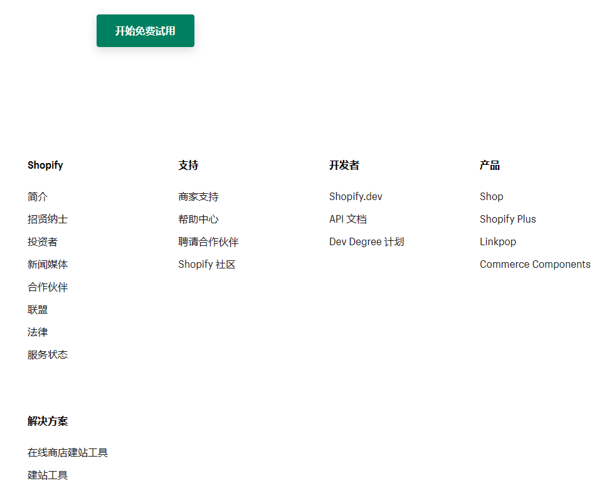Check the 服务状态 page
This screenshot has height=503, width=604.
coord(46,354)
